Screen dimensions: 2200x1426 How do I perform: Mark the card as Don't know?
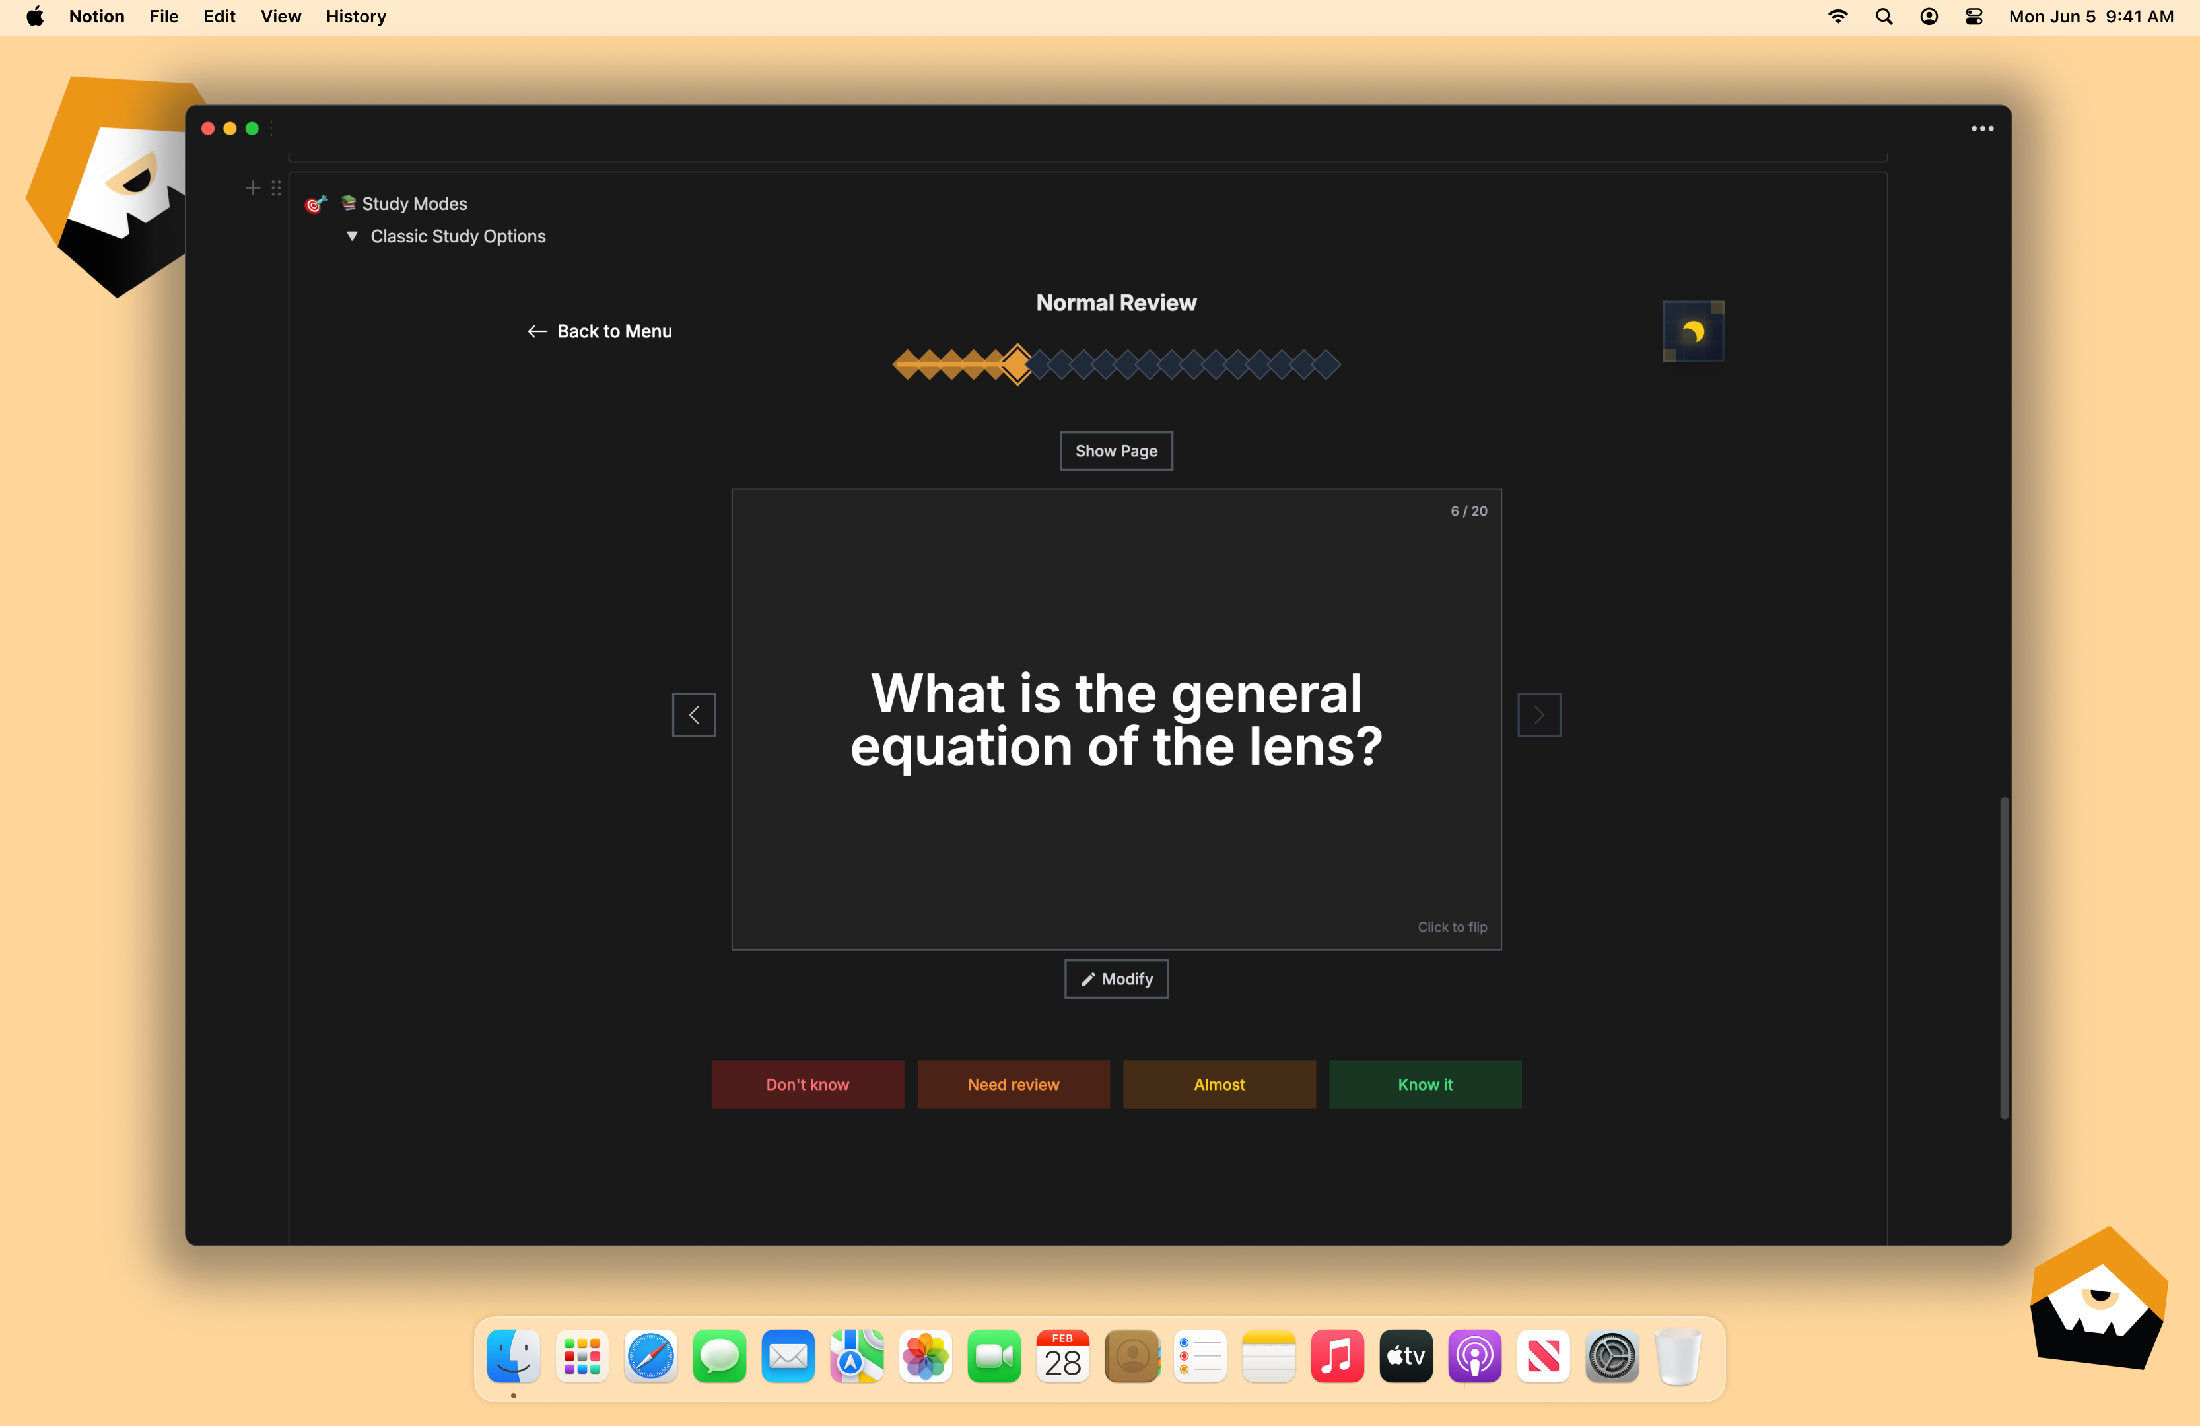(807, 1084)
